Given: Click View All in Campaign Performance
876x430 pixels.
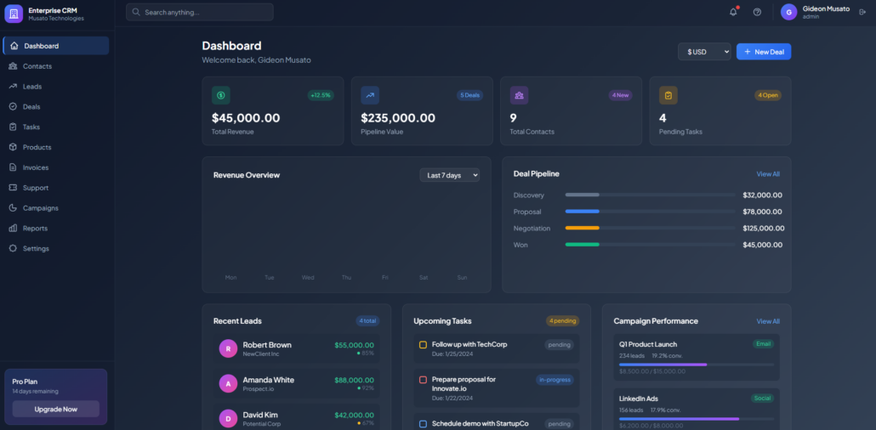Looking at the screenshot, I should coord(768,321).
